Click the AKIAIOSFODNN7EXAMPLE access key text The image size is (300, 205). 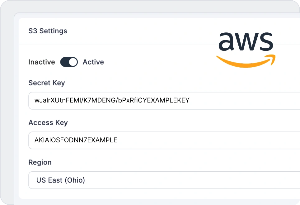76,140
